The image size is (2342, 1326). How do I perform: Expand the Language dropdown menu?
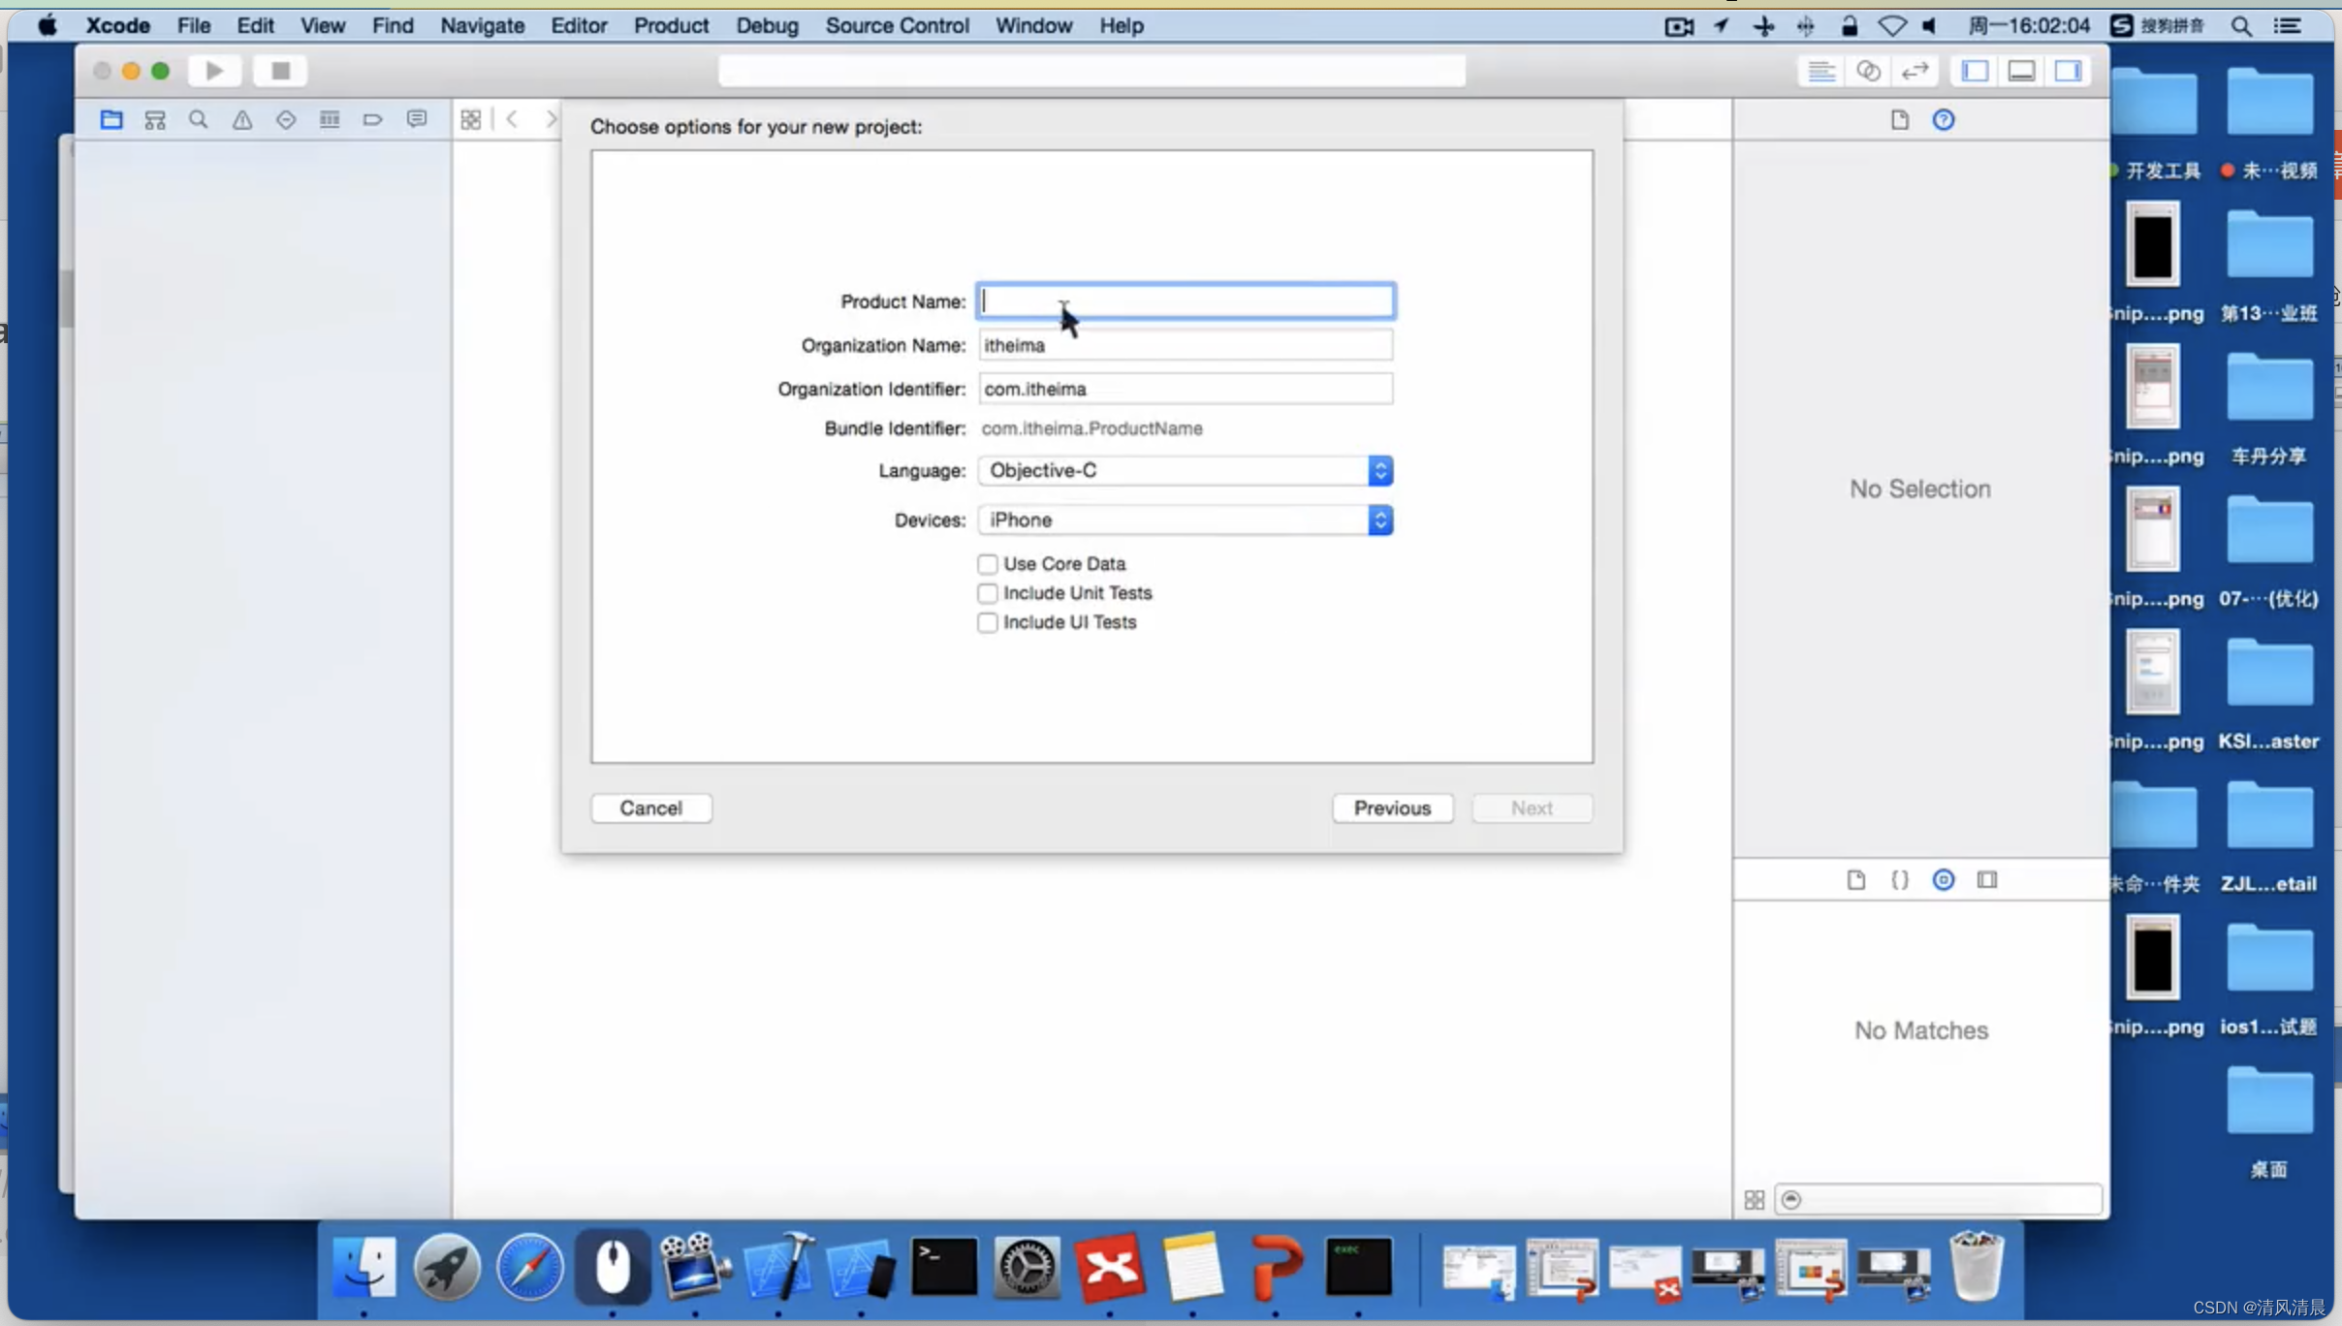(x=1378, y=468)
